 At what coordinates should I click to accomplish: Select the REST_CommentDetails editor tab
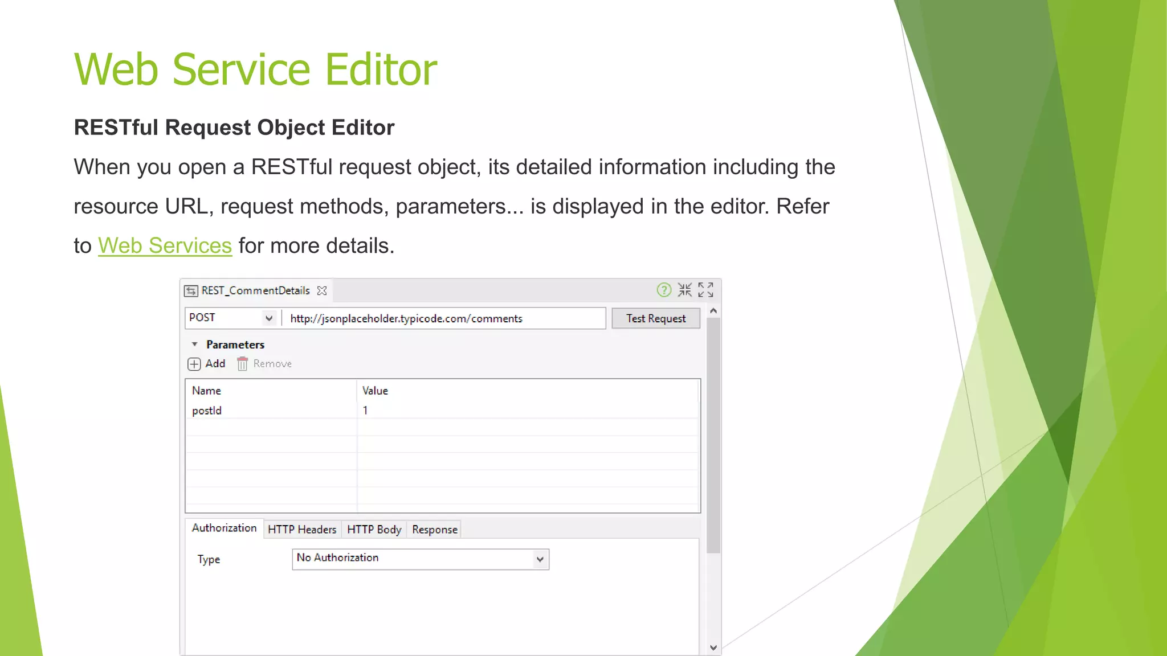tap(256, 290)
